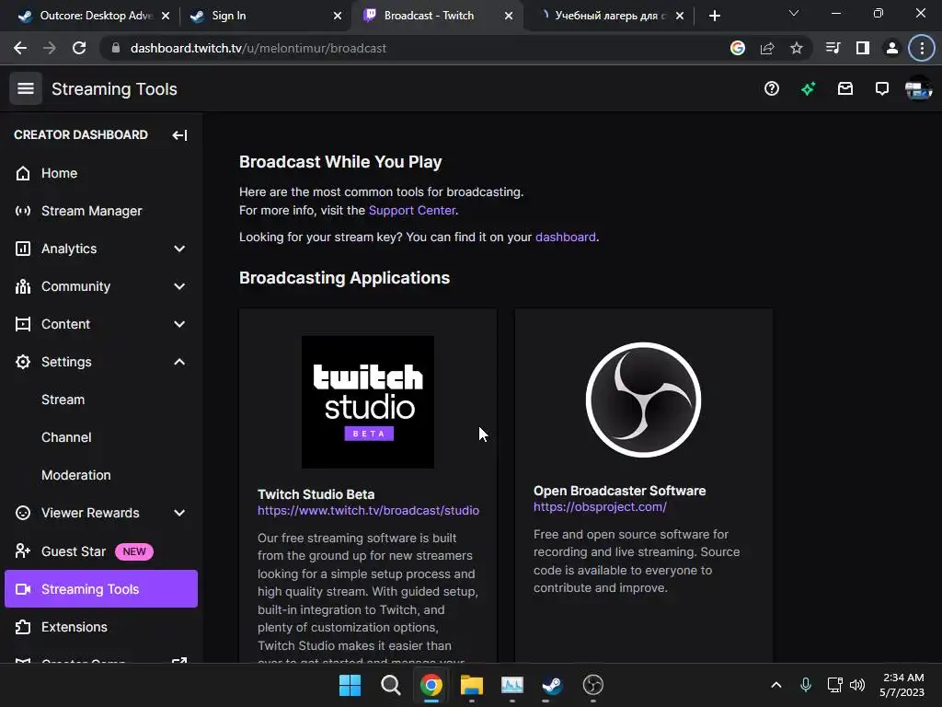Bookmark this page with the star

pyautogui.click(x=797, y=48)
